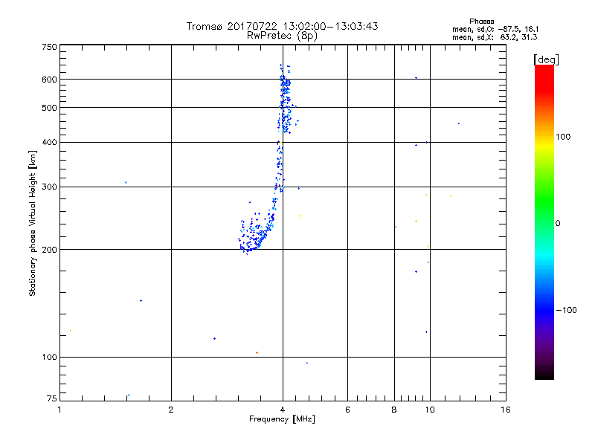The width and height of the screenshot is (595, 446).
Task: Click the '-100' colorbar tick label
Action: point(566,310)
